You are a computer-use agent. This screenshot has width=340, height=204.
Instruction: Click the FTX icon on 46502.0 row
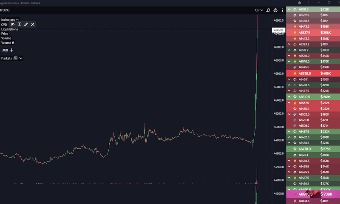click(x=295, y=114)
